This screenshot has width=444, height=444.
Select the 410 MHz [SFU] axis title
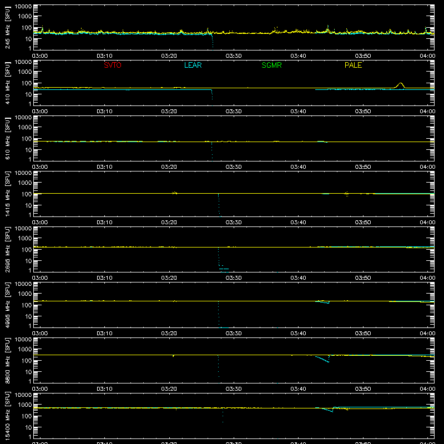[7, 83]
